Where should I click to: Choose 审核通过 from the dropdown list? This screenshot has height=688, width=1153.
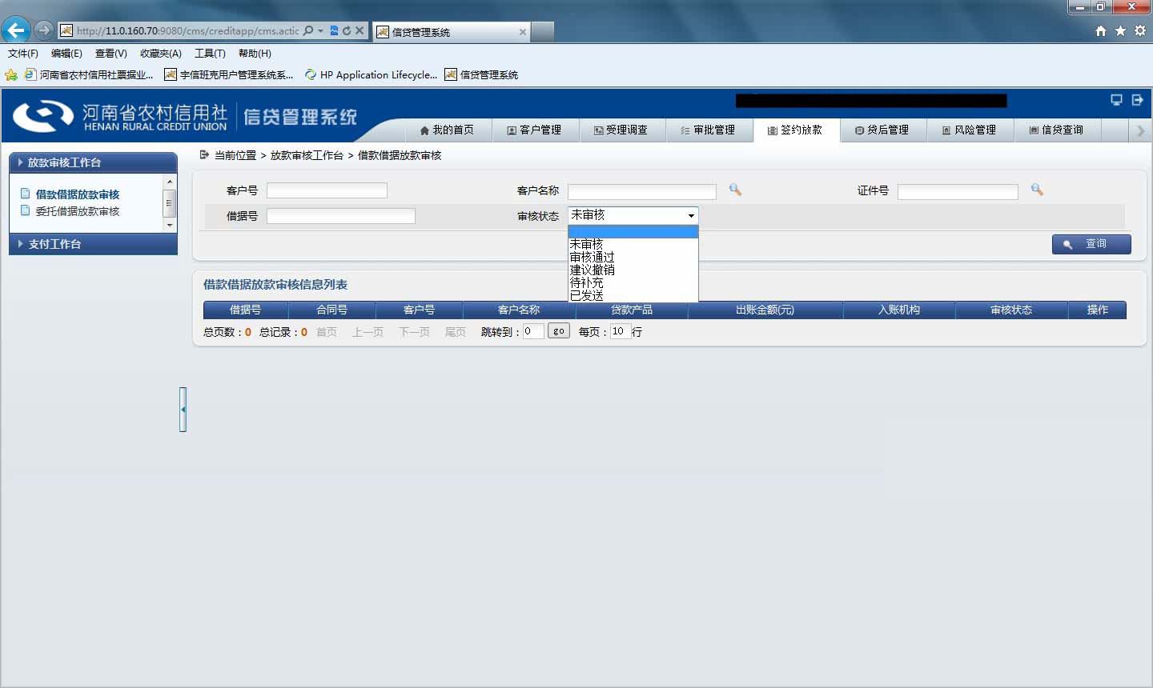(x=633, y=258)
